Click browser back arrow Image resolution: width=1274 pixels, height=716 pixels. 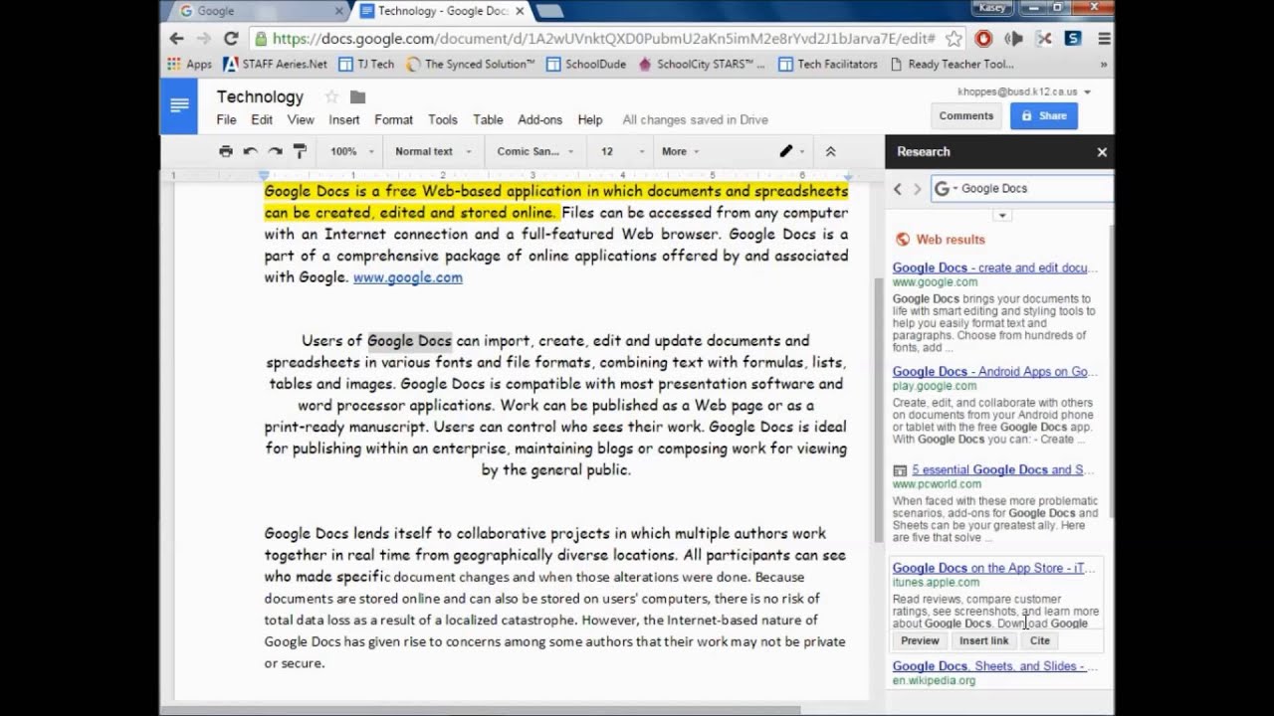pos(176,39)
